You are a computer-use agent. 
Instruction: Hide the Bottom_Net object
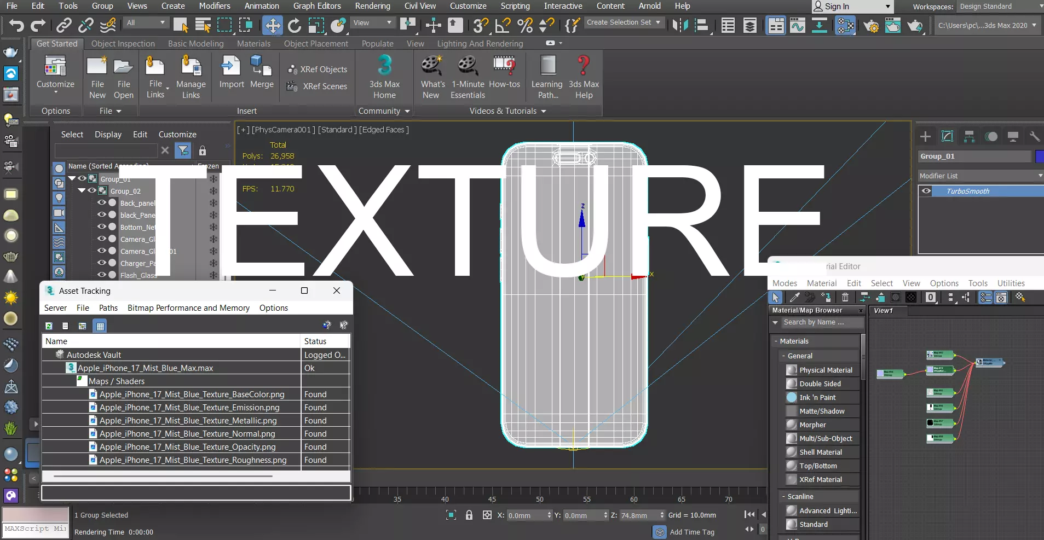(x=102, y=227)
